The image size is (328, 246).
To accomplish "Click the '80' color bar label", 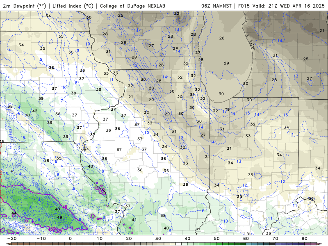I will (x=305, y=239).
